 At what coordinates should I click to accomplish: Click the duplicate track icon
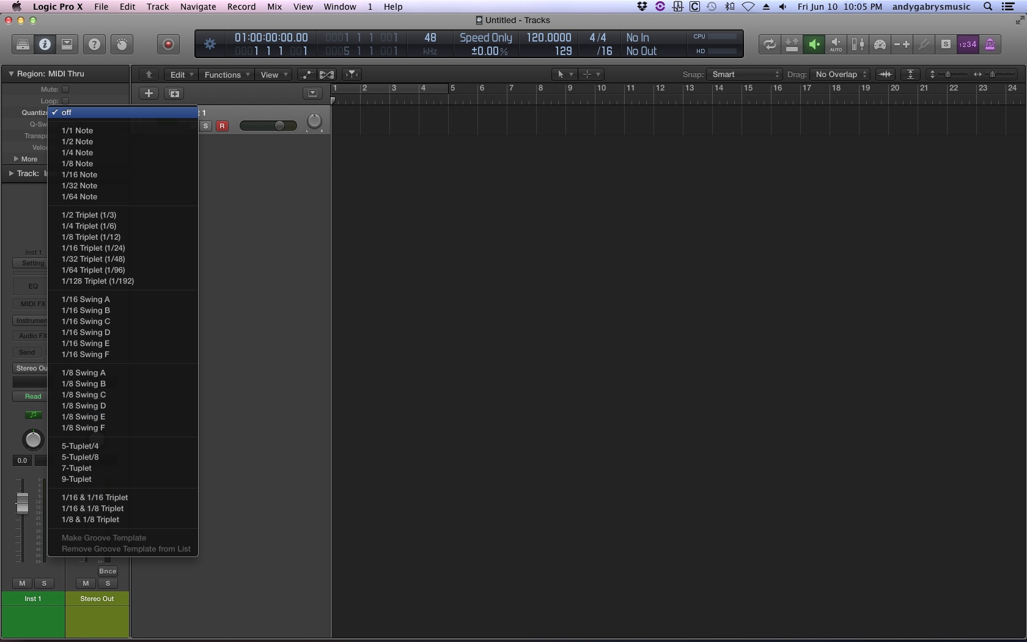174,94
